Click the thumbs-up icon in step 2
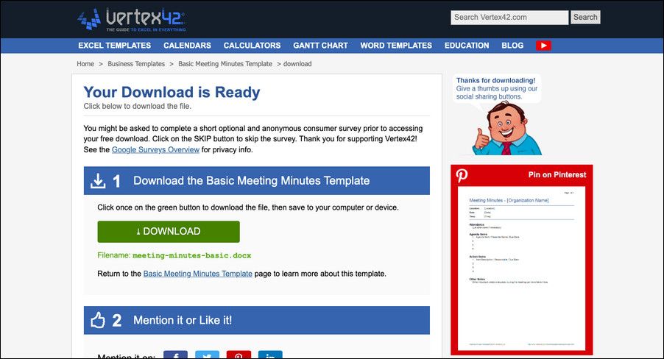Viewport: 664px width, 359px height. (98, 320)
